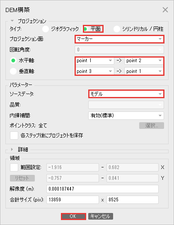The height and width of the screenshot is (225, 174).
Task: Toggle 各ステップ後にプロジェクトを保存 checkbox
Action: (14, 135)
